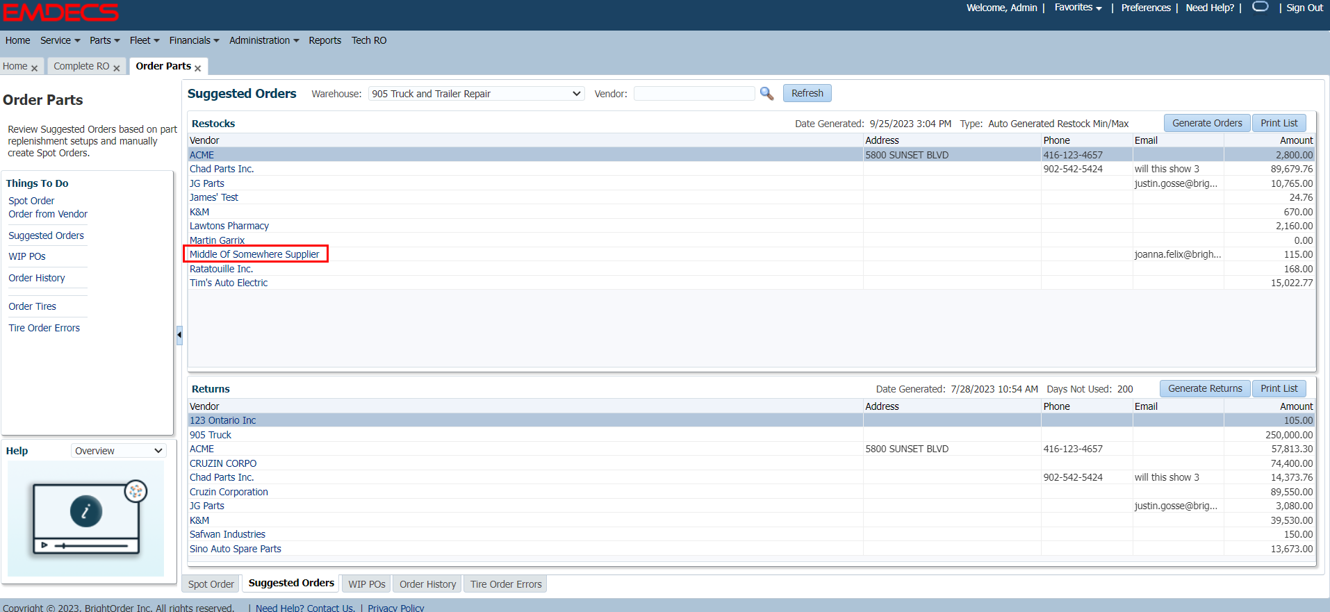1330x612 pixels.
Task: Click the Generate Orders button
Action: coord(1207,123)
